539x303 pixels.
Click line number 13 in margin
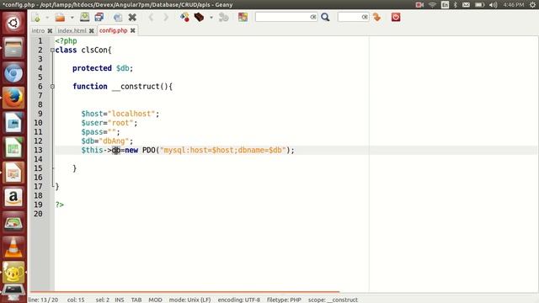tap(38, 150)
